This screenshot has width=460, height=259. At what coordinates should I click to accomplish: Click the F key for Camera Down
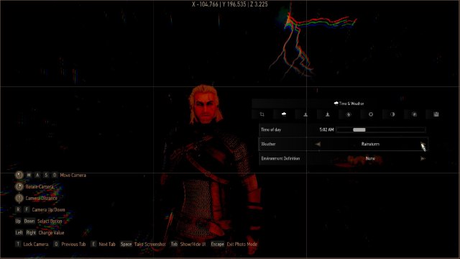(x=27, y=209)
